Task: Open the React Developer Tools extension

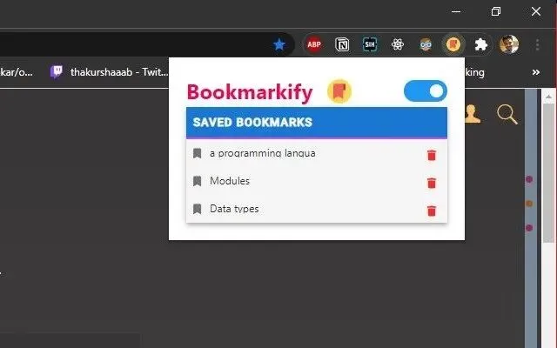Action: pos(398,44)
